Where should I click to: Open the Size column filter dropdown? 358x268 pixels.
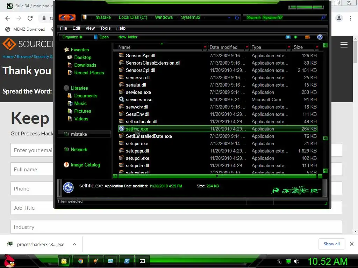tap(317, 47)
